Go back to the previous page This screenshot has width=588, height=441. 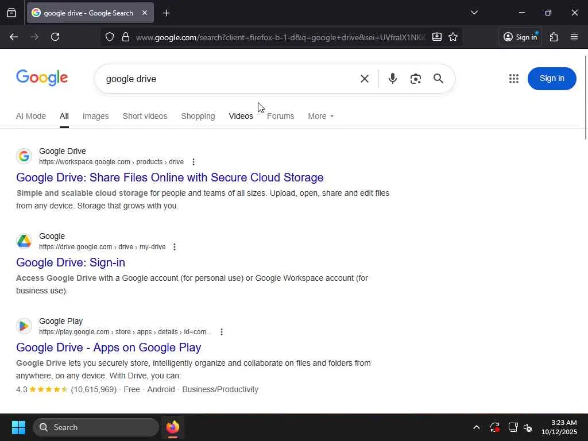pos(14,37)
